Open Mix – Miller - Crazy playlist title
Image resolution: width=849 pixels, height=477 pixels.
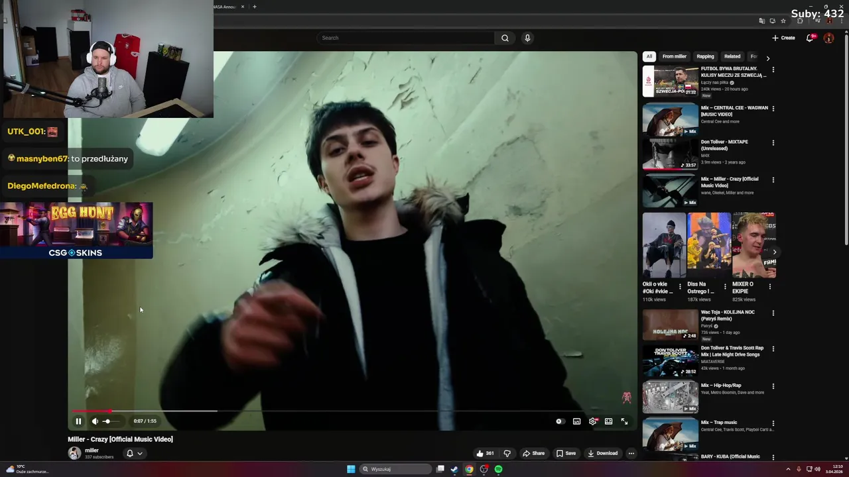click(730, 182)
